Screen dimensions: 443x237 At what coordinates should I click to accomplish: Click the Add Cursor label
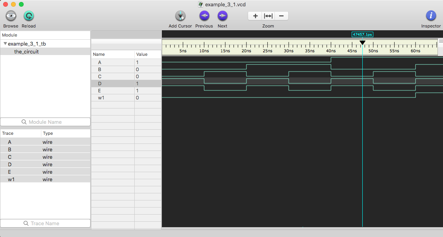(x=180, y=26)
